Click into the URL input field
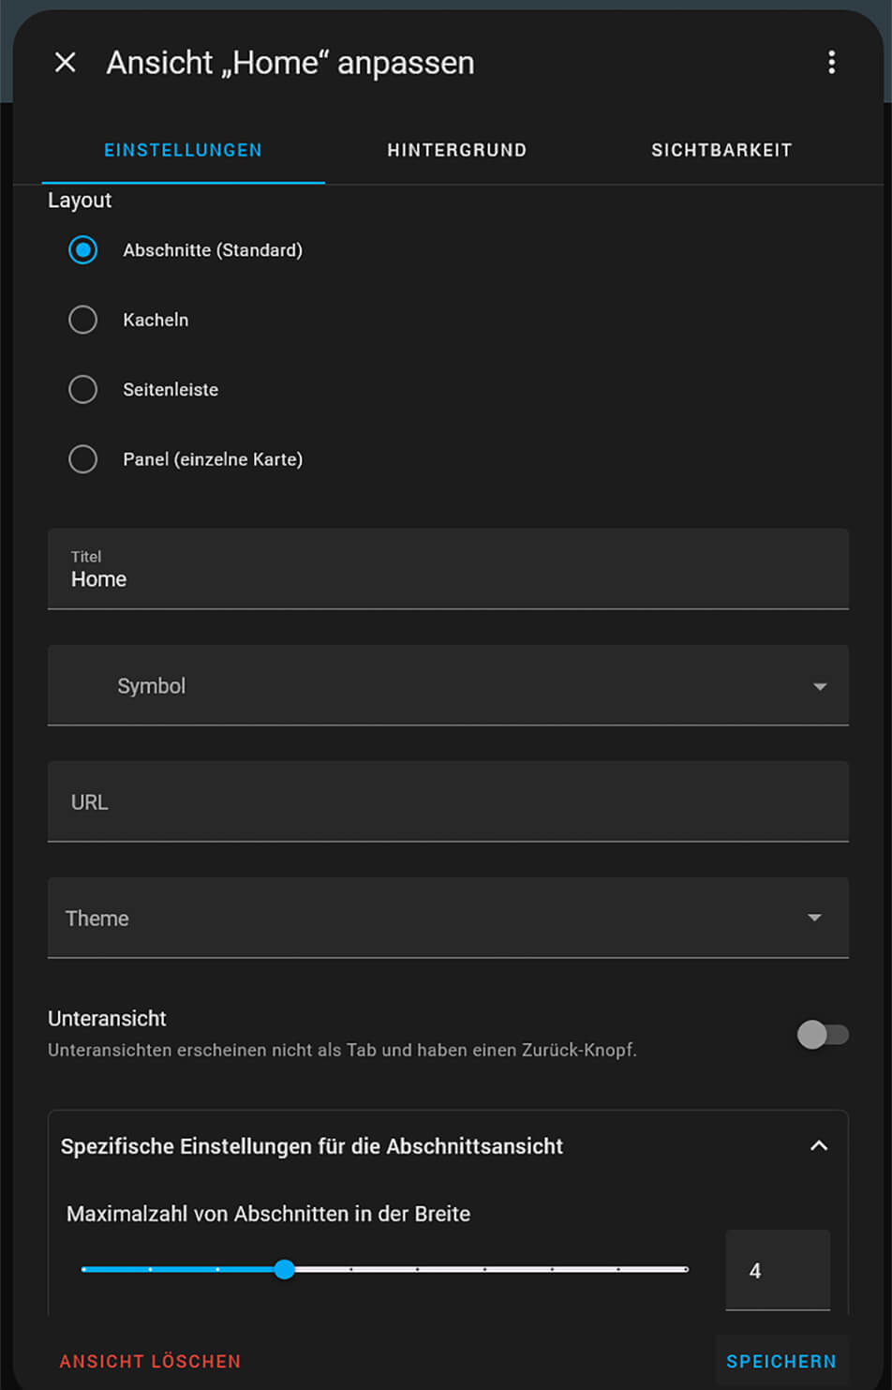Screen dimensions: 892x1390 [448, 802]
